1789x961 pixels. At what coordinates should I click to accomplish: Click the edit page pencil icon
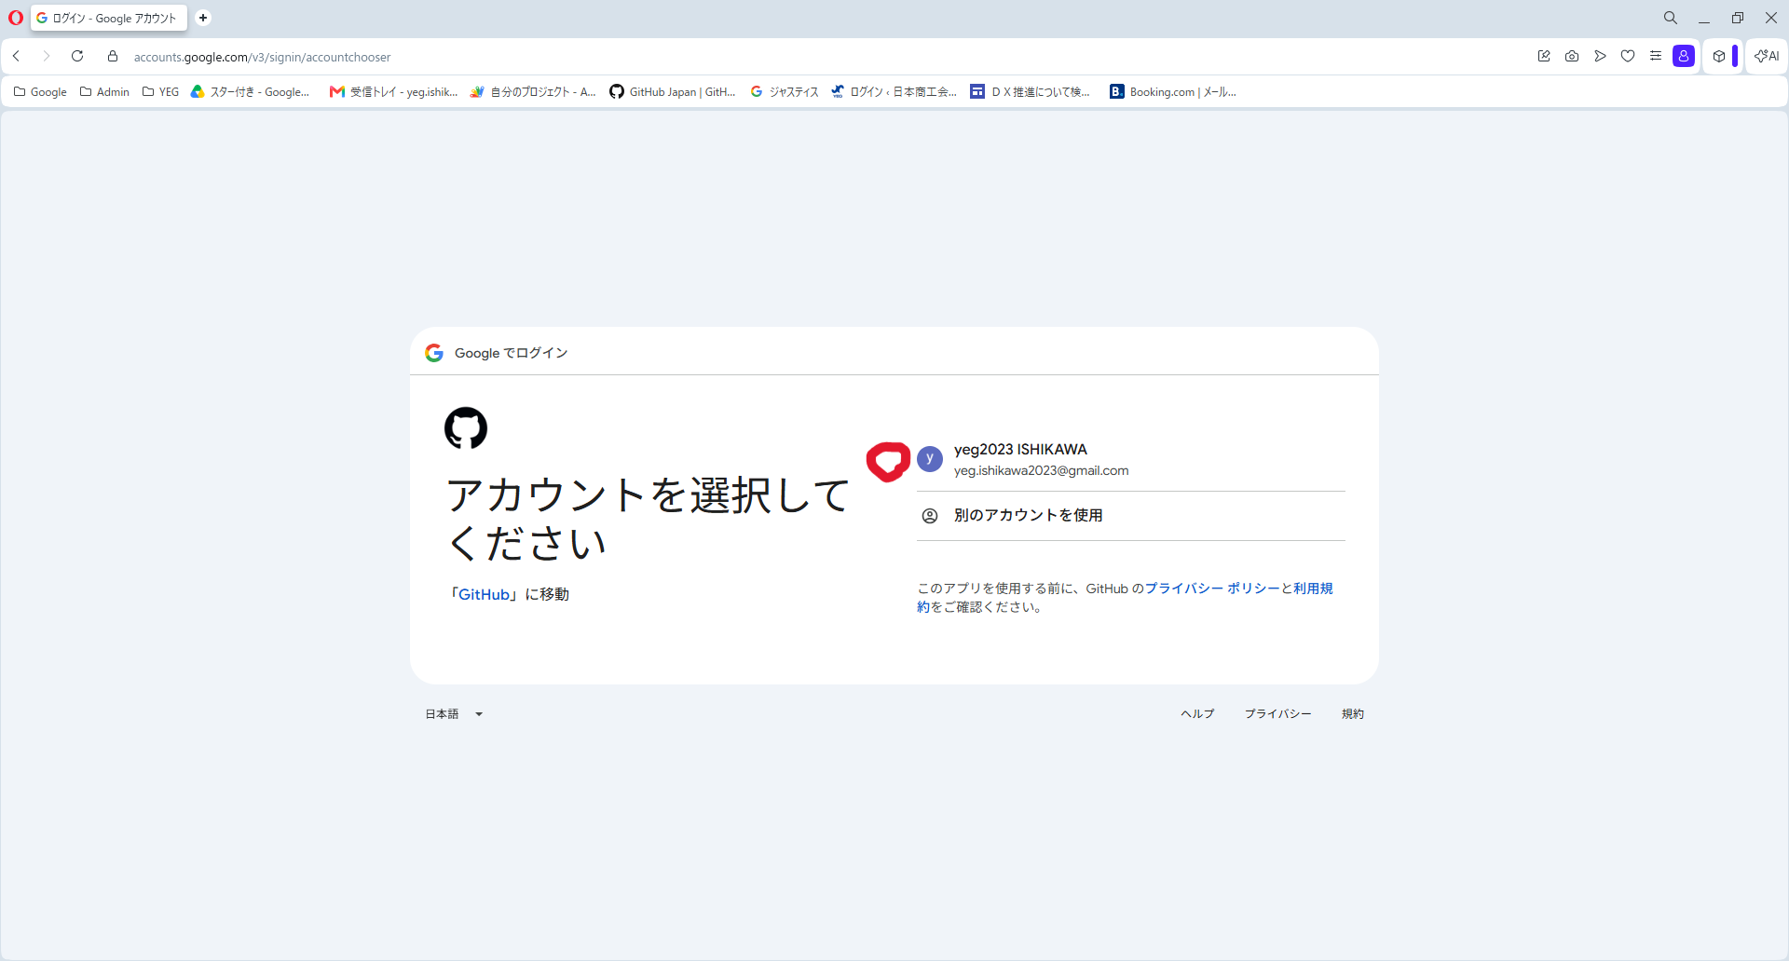(1544, 56)
